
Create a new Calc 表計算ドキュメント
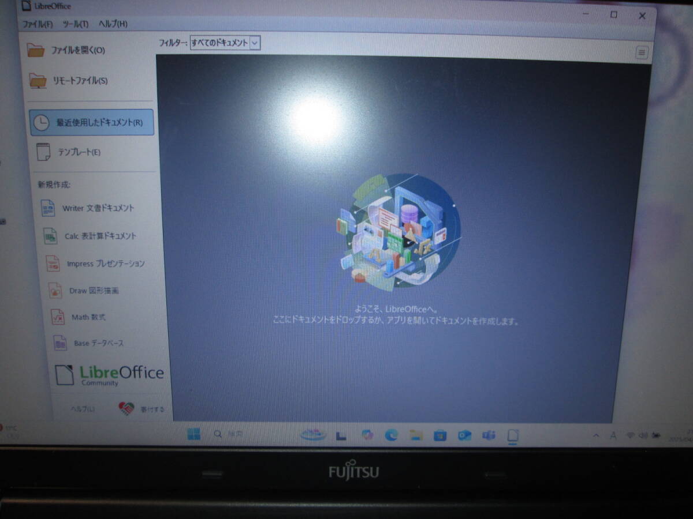90,236
